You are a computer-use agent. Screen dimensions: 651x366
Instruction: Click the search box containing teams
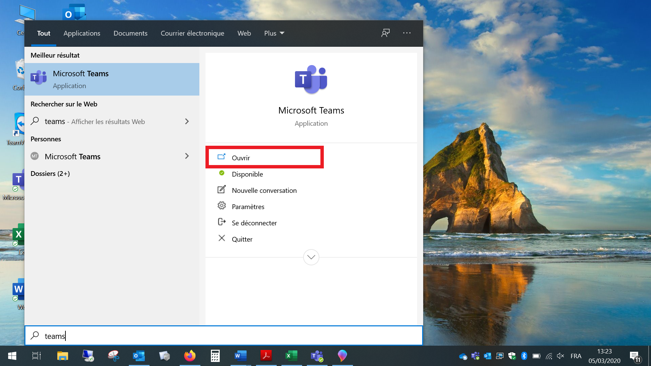point(224,336)
